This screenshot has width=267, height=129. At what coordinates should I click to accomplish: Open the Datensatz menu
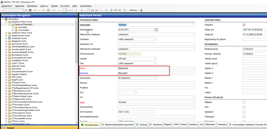click(20, 6)
